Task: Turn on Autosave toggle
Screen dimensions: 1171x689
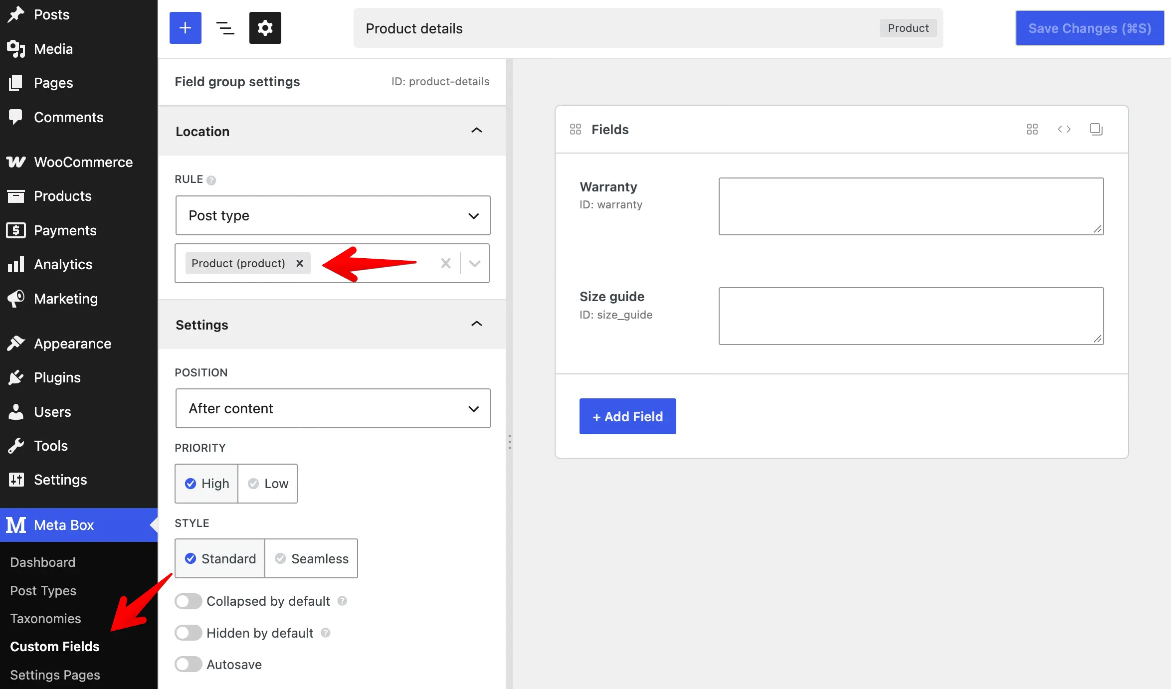Action: pyautogui.click(x=188, y=665)
